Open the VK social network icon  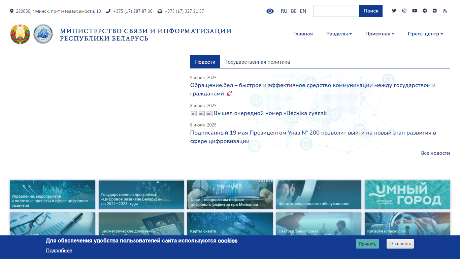click(434, 11)
